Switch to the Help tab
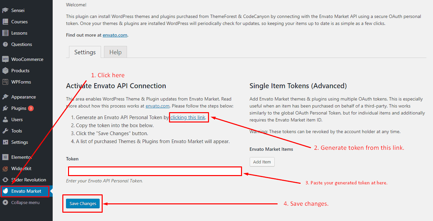The image size is (433, 221). pyautogui.click(x=115, y=52)
